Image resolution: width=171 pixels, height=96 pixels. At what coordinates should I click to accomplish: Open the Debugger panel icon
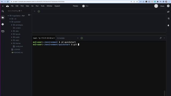[x=168, y=25]
